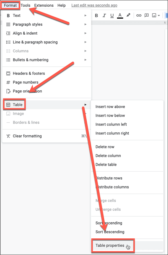The width and height of the screenshot is (168, 255).
Task: Toggle underline formatting
Action: [x=112, y=16]
